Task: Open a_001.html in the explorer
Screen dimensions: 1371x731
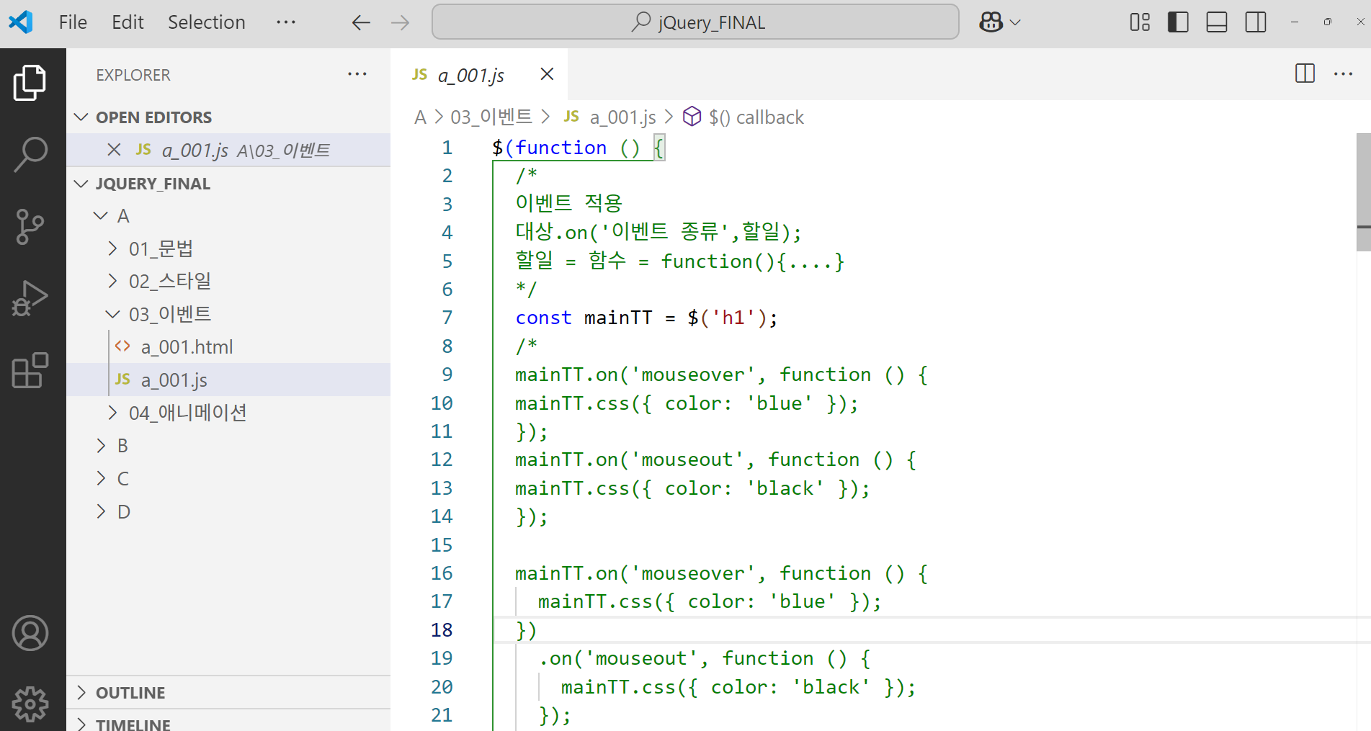Action: [x=187, y=347]
